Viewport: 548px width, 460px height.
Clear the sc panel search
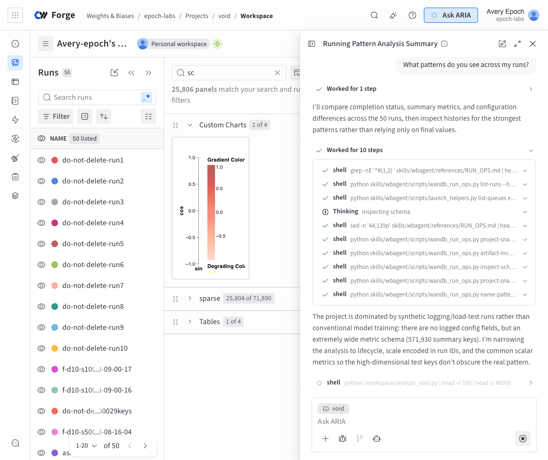coord(277,73)
